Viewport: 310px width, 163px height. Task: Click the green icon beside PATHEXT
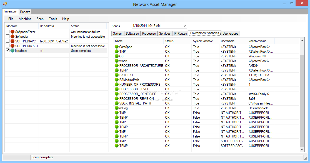[x=116, y=75]
